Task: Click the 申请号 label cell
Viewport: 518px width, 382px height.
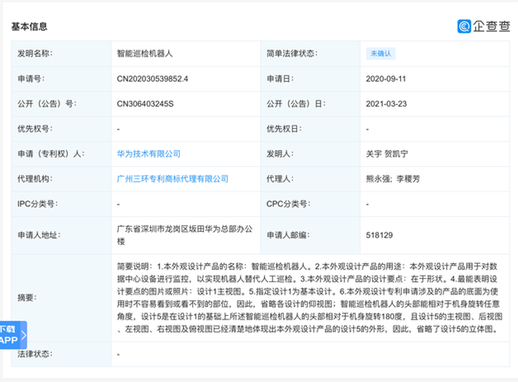Action: (x=61, y=79)
